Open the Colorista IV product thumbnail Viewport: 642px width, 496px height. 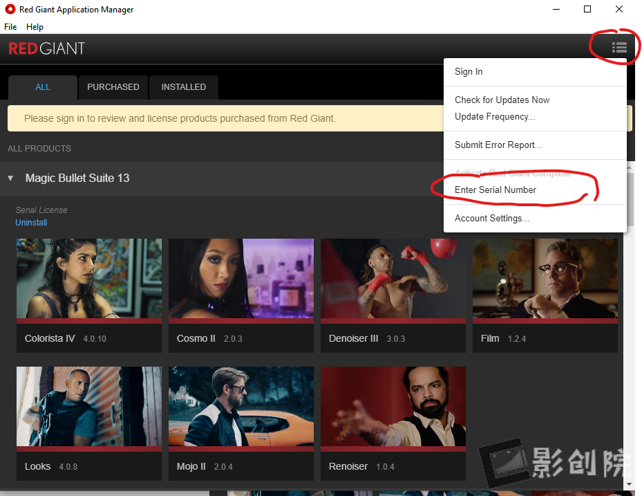[88, 278]
